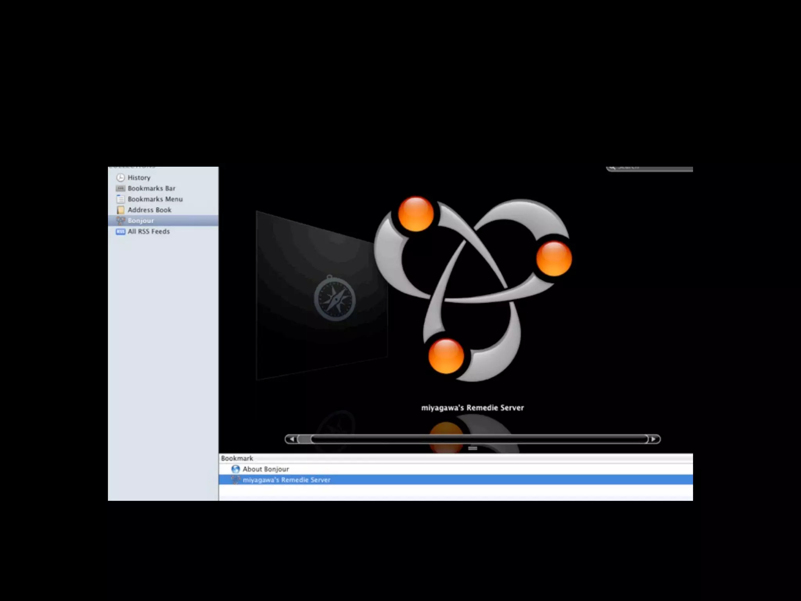Image resolution: width=801 pixels, height=601 pixels.
Task: Click the Bonjour icon in the sidebar
Action: click(x=120, y=221)
